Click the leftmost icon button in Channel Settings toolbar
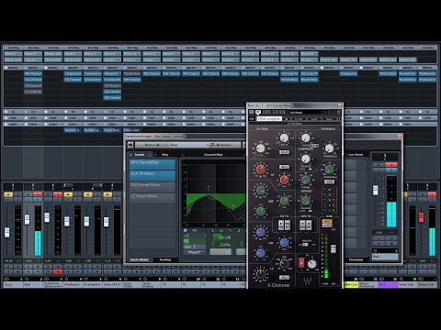The width and height of the screenshot is (441, 330). 130,145
